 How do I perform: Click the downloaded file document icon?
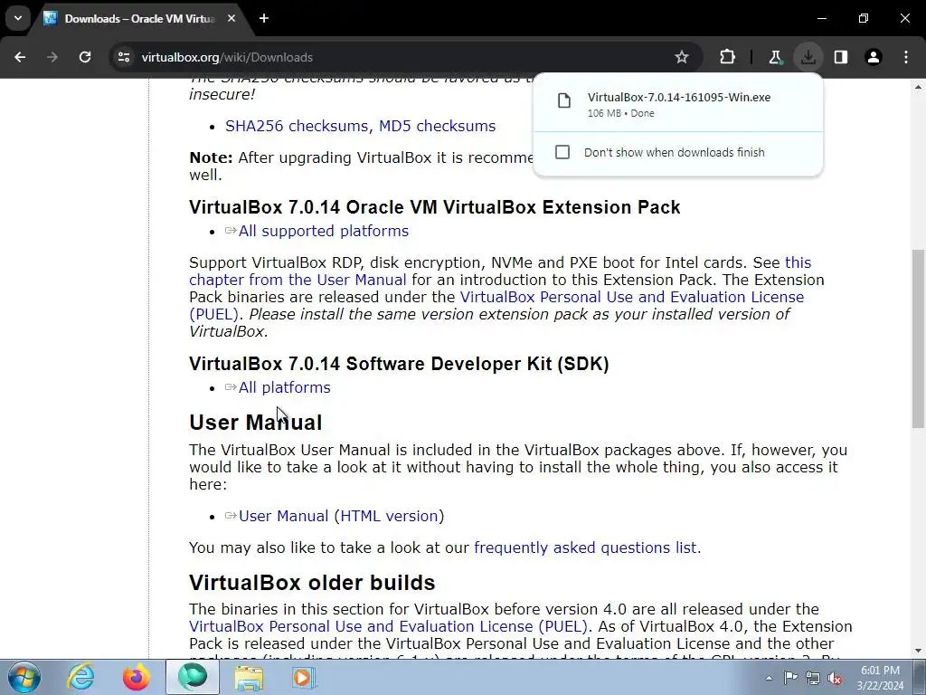pyautogui.click(x=564, y=100)
